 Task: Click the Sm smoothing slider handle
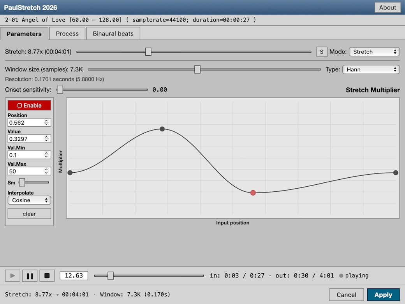tap(22, 182)
